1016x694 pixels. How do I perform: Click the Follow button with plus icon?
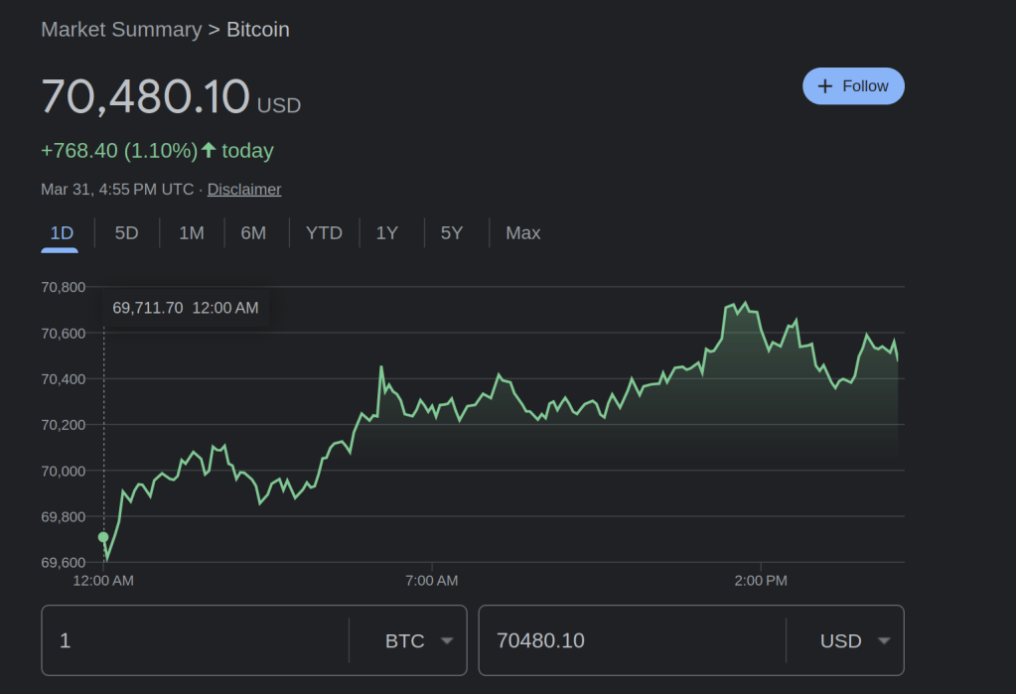[x=853, y=86]
